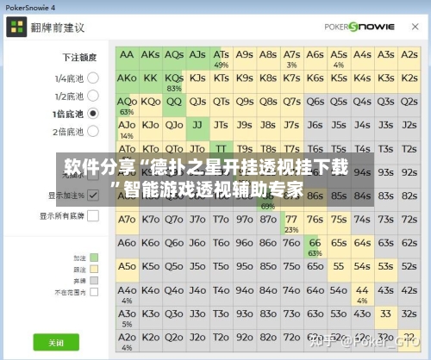This screenshot has width=431, height=360.
Task: Select the A3o 5% hand cell
Action: 128,317
